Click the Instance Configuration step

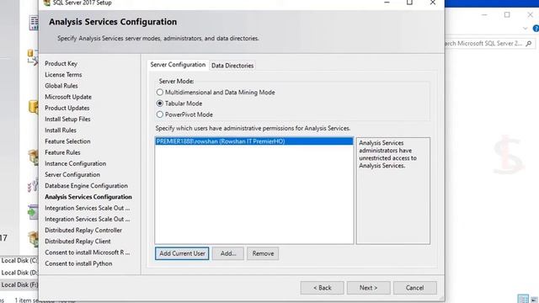click(75, 163)
